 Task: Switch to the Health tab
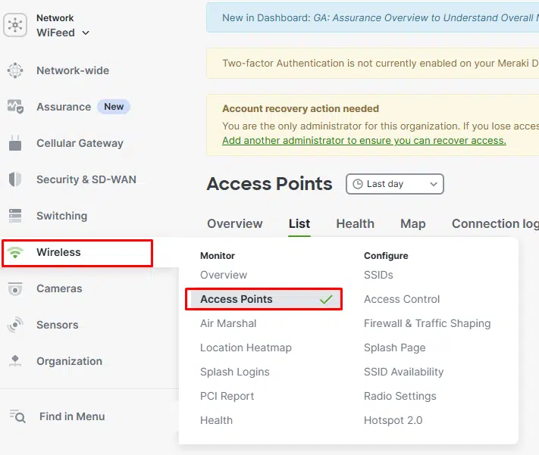pyautogui.click(x=355, y=224)
